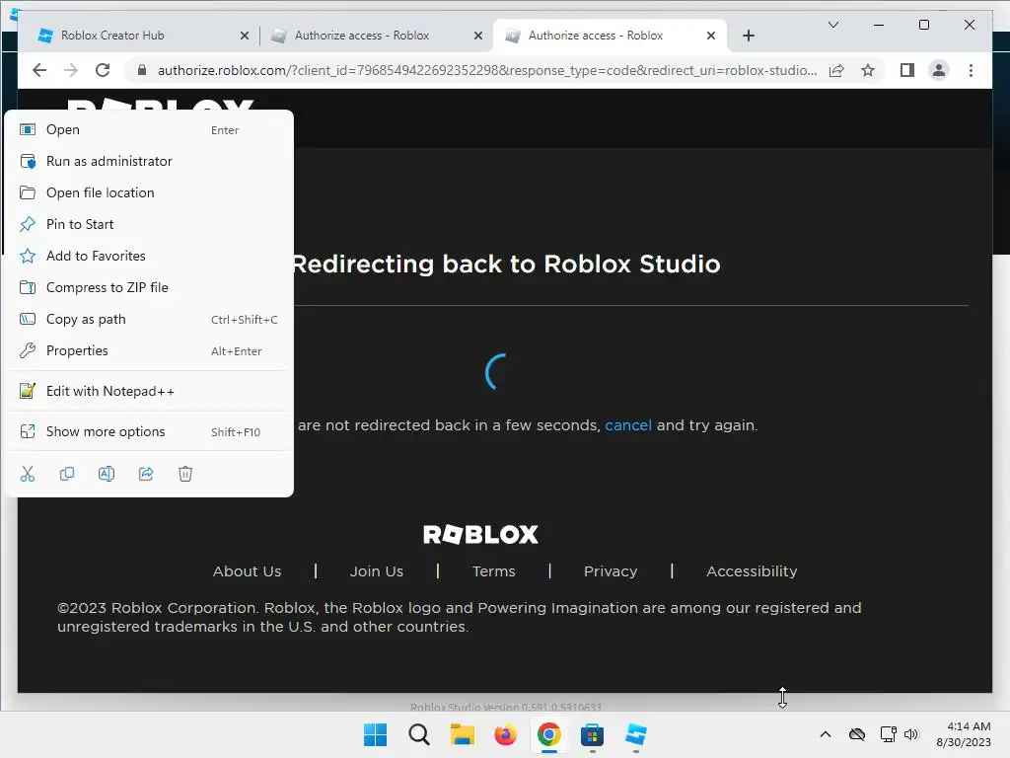Open the Privacy footer link
1010x758 pixels.
610,571
